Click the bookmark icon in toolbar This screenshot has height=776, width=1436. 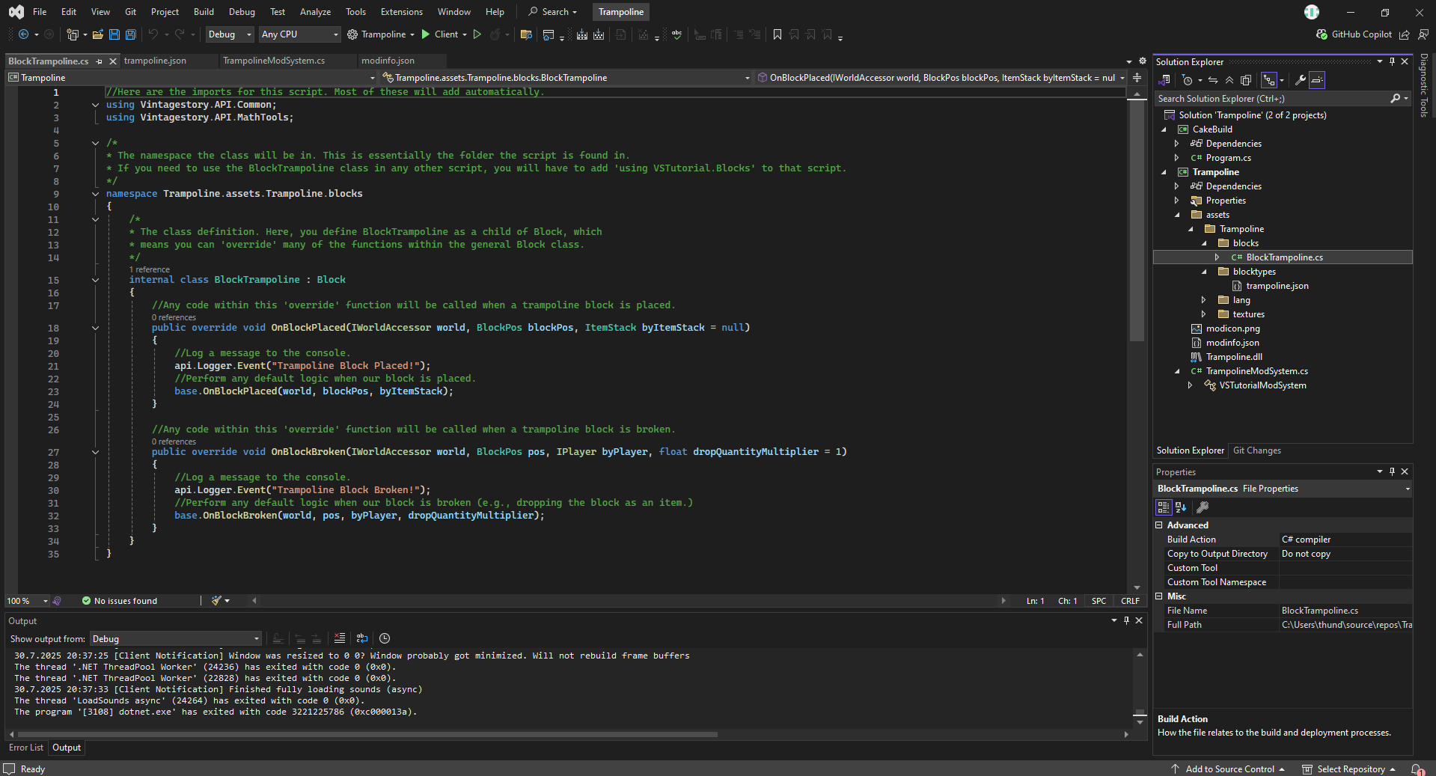777,34
